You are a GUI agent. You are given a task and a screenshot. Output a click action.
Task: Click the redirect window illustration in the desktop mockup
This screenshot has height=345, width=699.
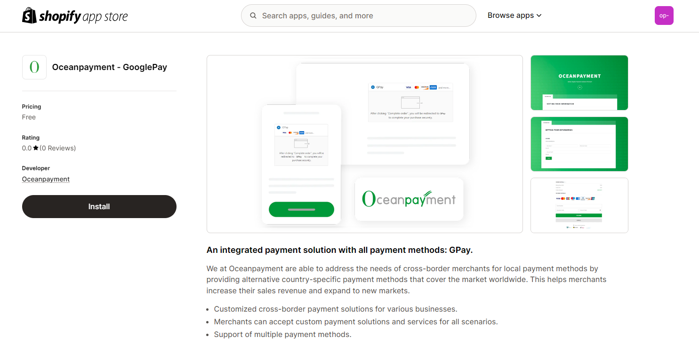pos(411,102)
